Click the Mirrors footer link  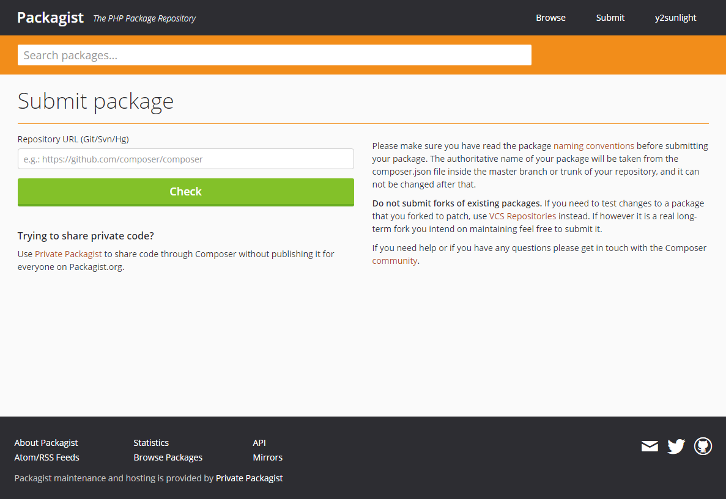pyautogui.click(x=267, y=457)
